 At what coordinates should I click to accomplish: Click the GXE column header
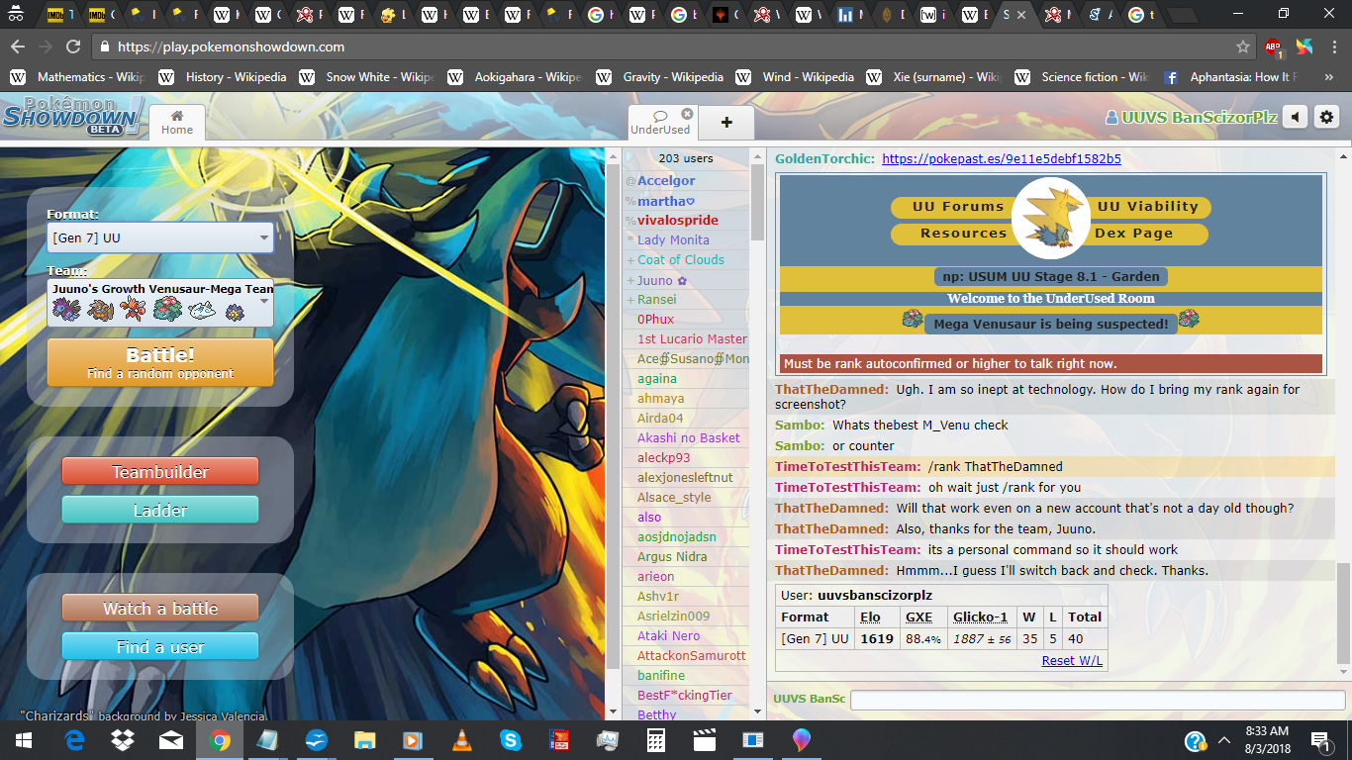pos(918,617)
